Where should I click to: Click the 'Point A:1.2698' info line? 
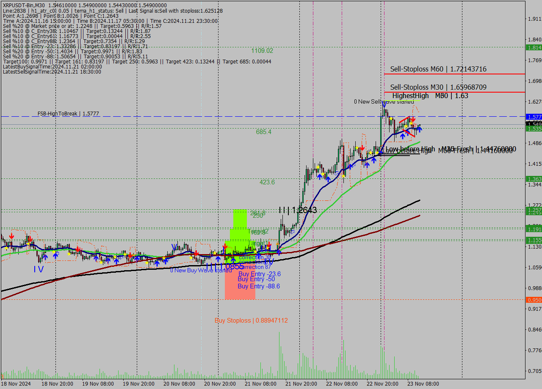click(x=61, y=16)
